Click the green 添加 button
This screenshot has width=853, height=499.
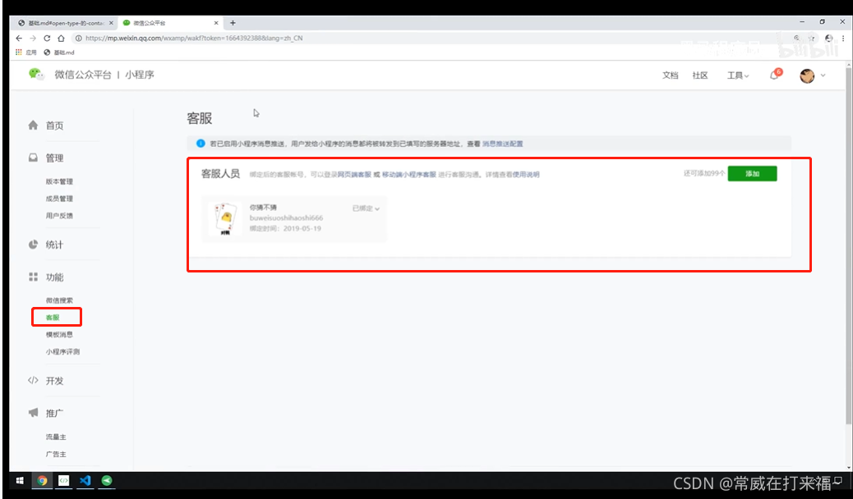[753, 173]
